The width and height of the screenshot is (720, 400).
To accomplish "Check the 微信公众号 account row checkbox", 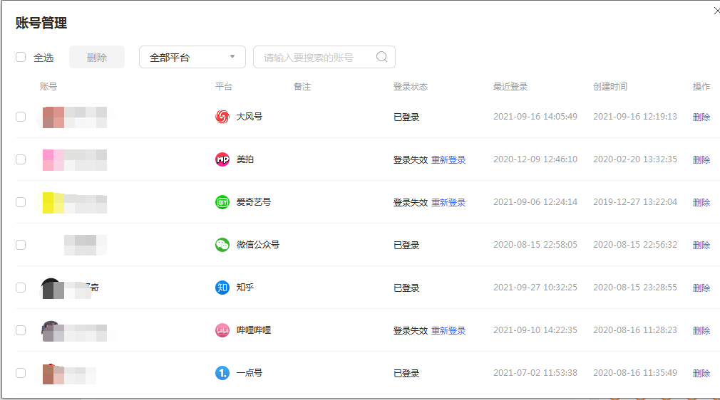I will point(21,245).
